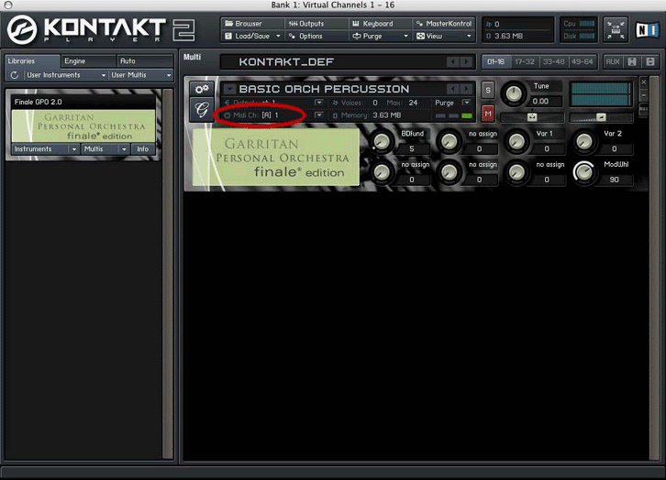Image resolution: width=666 pixels, height=480 pixels.
Task: Show channels 17-32 page
Action: coord(525,62)
